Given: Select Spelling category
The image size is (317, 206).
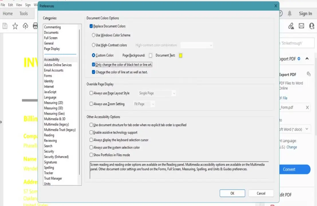Looking at the screenshot, I should 49,168.
